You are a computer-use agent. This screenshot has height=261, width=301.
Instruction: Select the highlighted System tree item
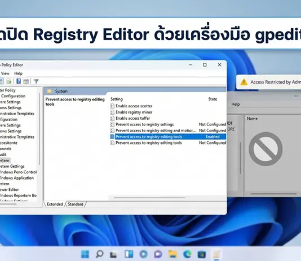click(x=5, y=160)
